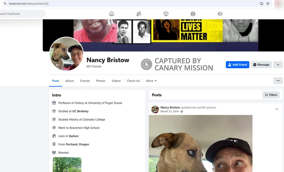The width and height of the screenshot is (284, 172).
Task: Click the Message button
Action: 261,65
